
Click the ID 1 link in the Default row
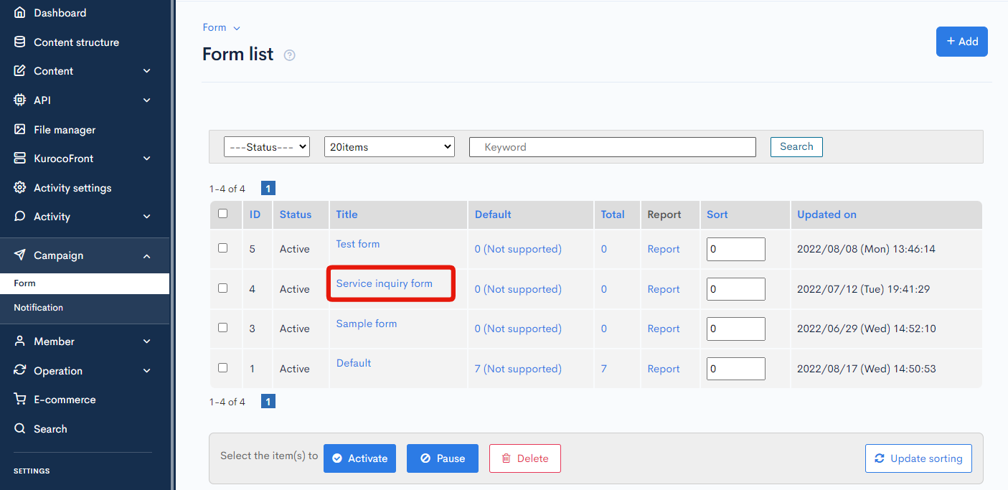[252, 369]
